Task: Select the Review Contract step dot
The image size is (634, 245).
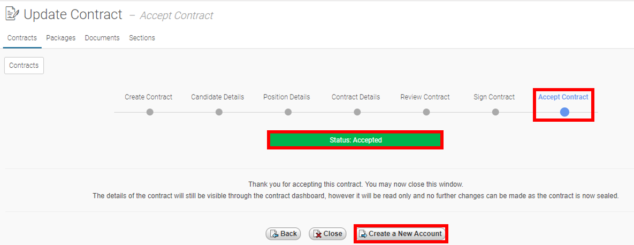Action: (426, 112)
